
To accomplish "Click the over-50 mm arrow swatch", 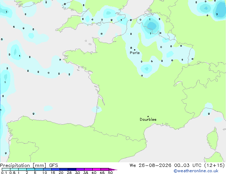I will pyautogui.click(x=112, y=169).
